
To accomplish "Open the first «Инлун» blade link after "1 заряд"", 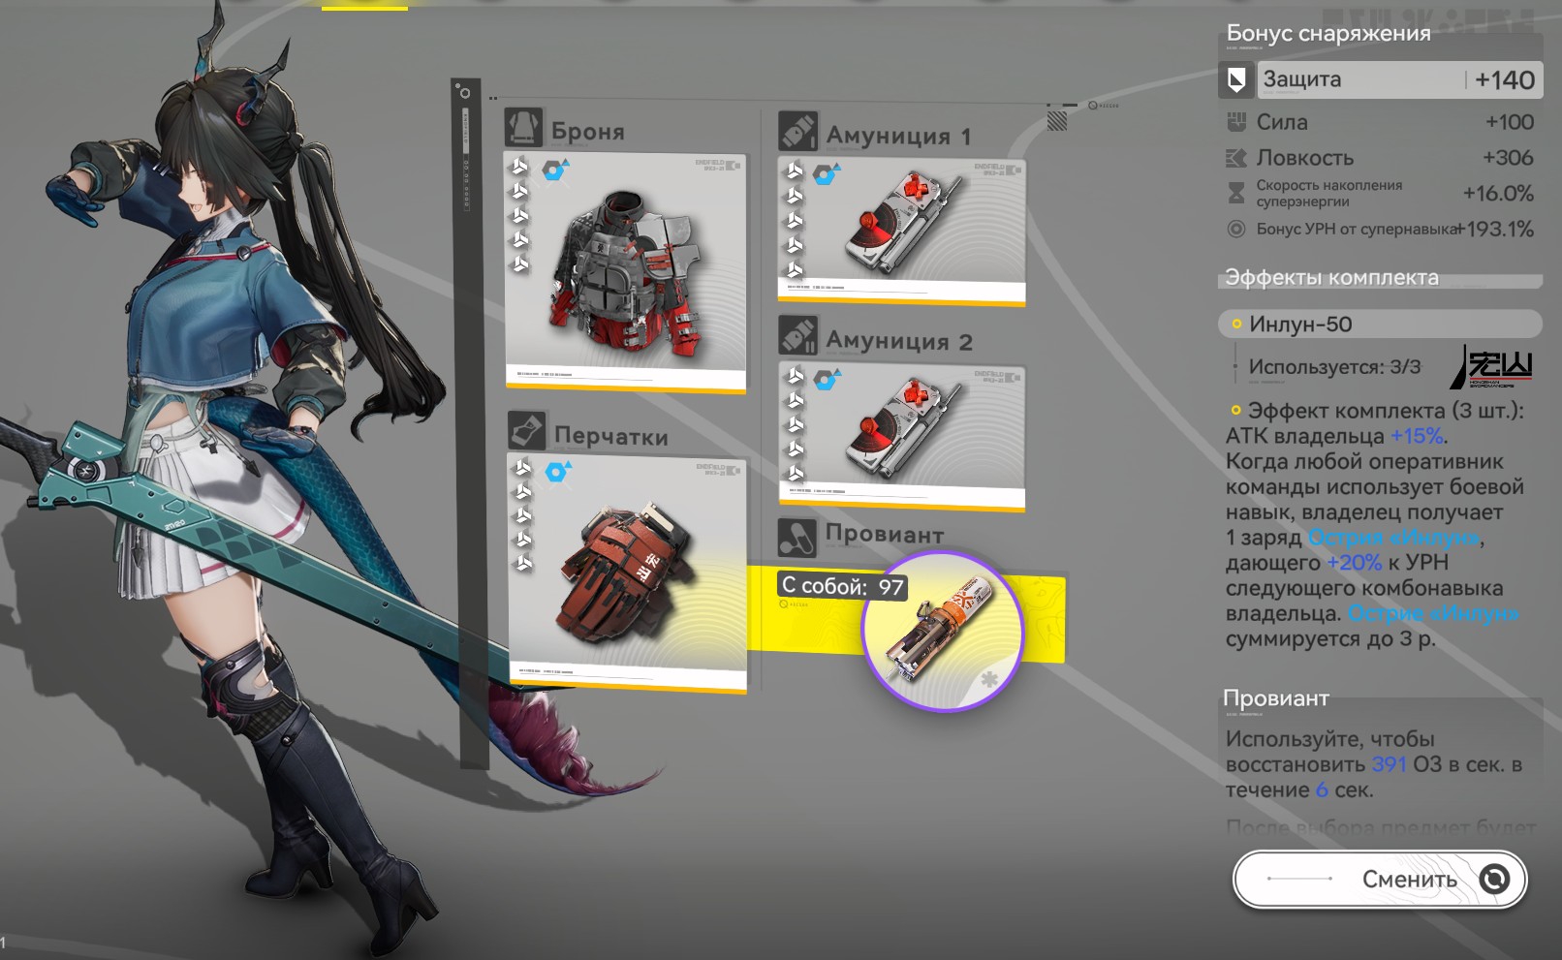I will (x=1394, y=538).
